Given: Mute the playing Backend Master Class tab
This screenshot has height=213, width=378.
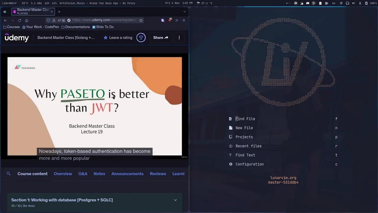Looking at the screenshot, I should [x=14, y=12].
